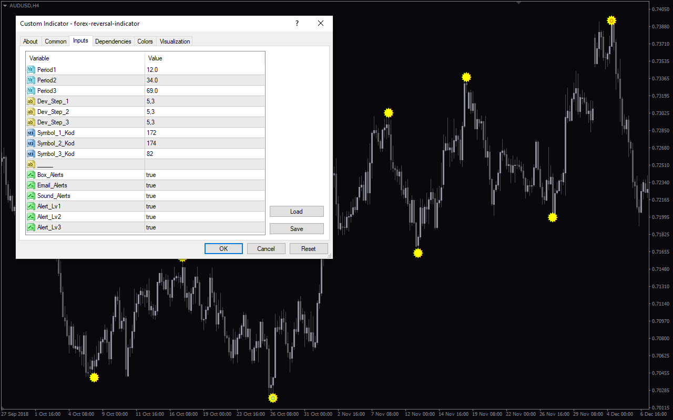Click the Symbol_2_Kod integer type icon
Screen dimensions: 673x420
(31, 143)
